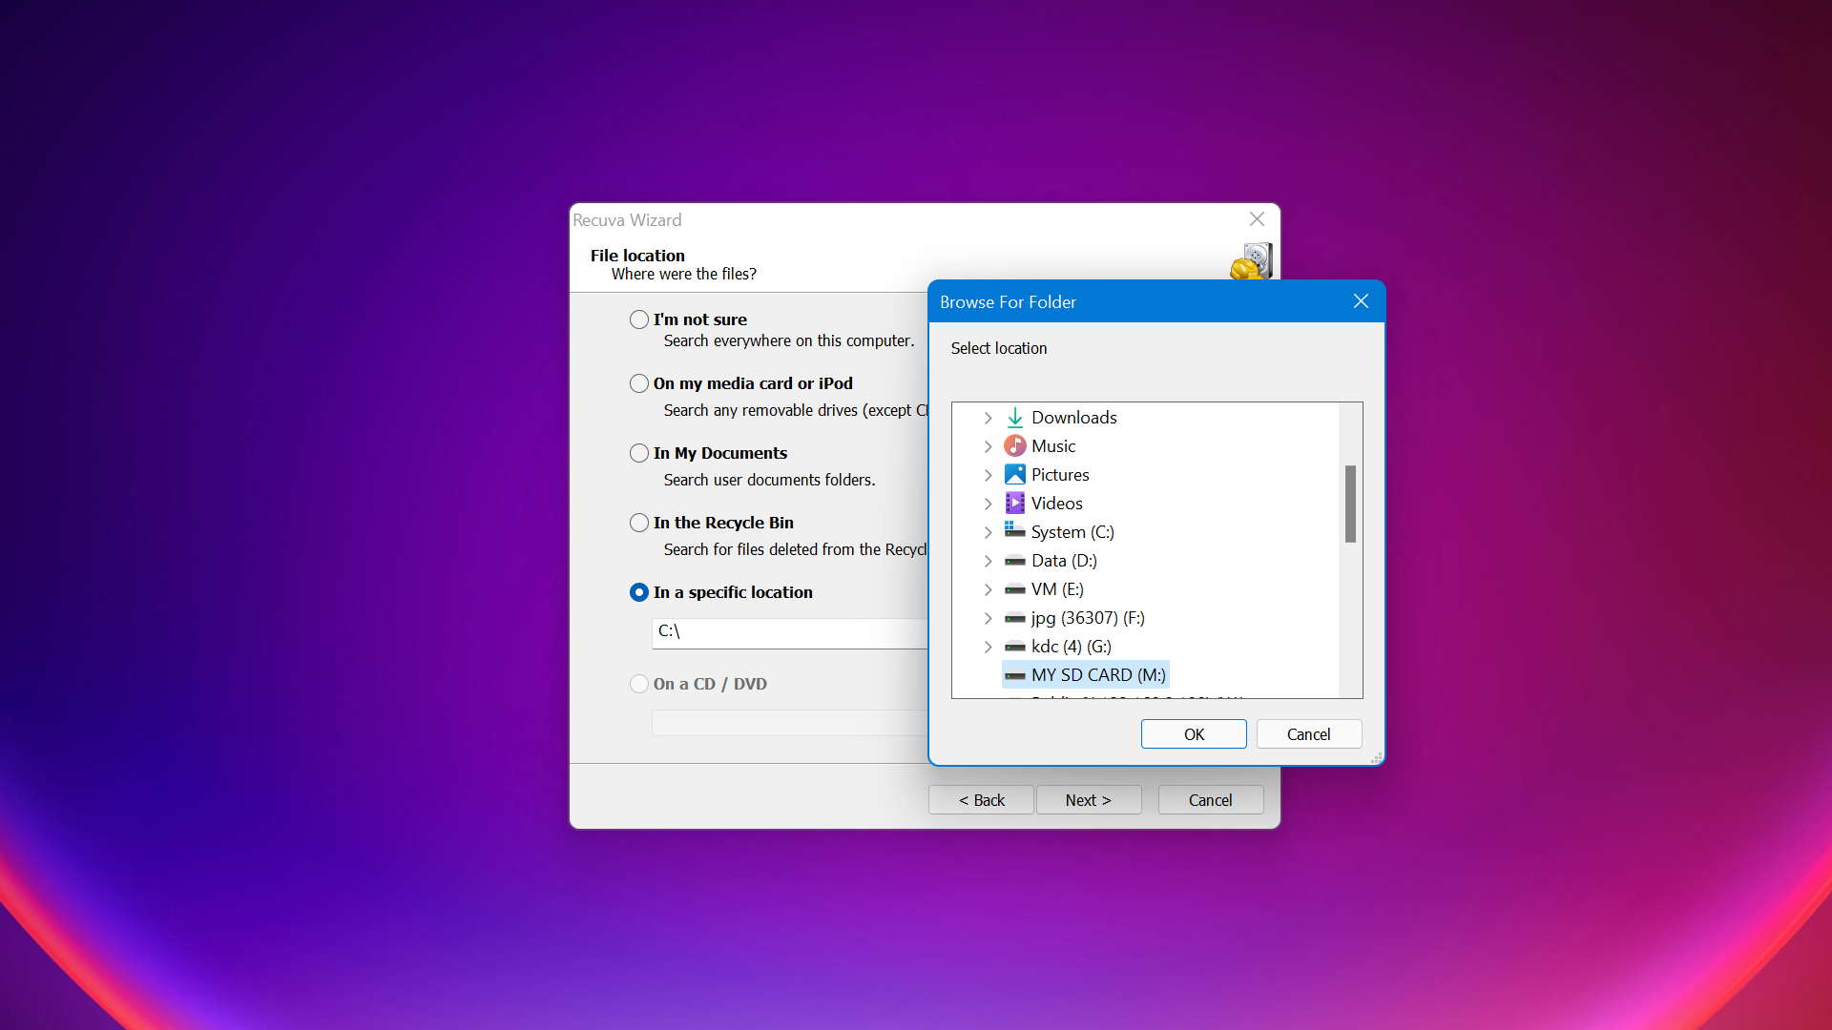Select the MY SD CARD (M:) label
The image size is (1832, 1030).
tap(1098, 675)
